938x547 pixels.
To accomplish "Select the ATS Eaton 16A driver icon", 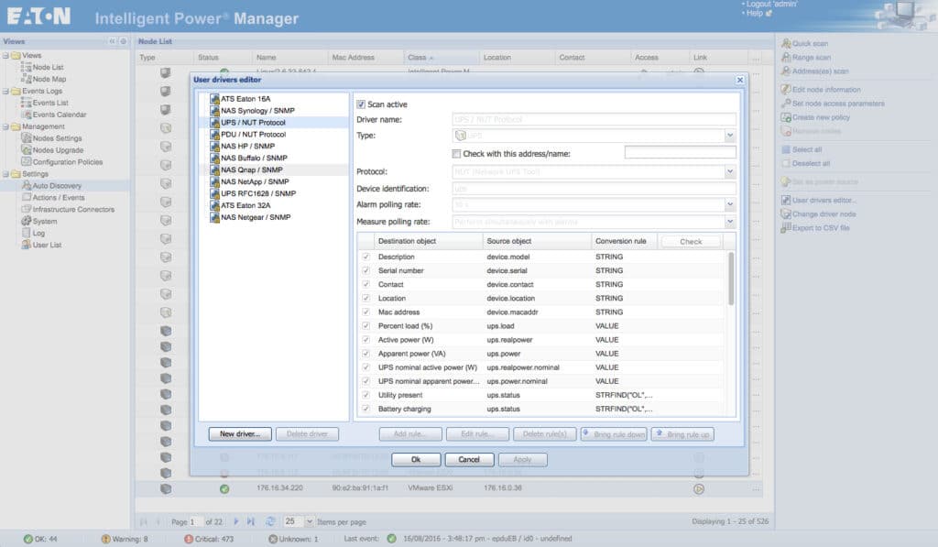I will pos(214,99).
